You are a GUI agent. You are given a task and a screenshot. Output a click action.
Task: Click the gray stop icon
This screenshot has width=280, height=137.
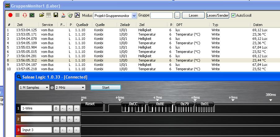pyautogui.click(x=17, y=15)
